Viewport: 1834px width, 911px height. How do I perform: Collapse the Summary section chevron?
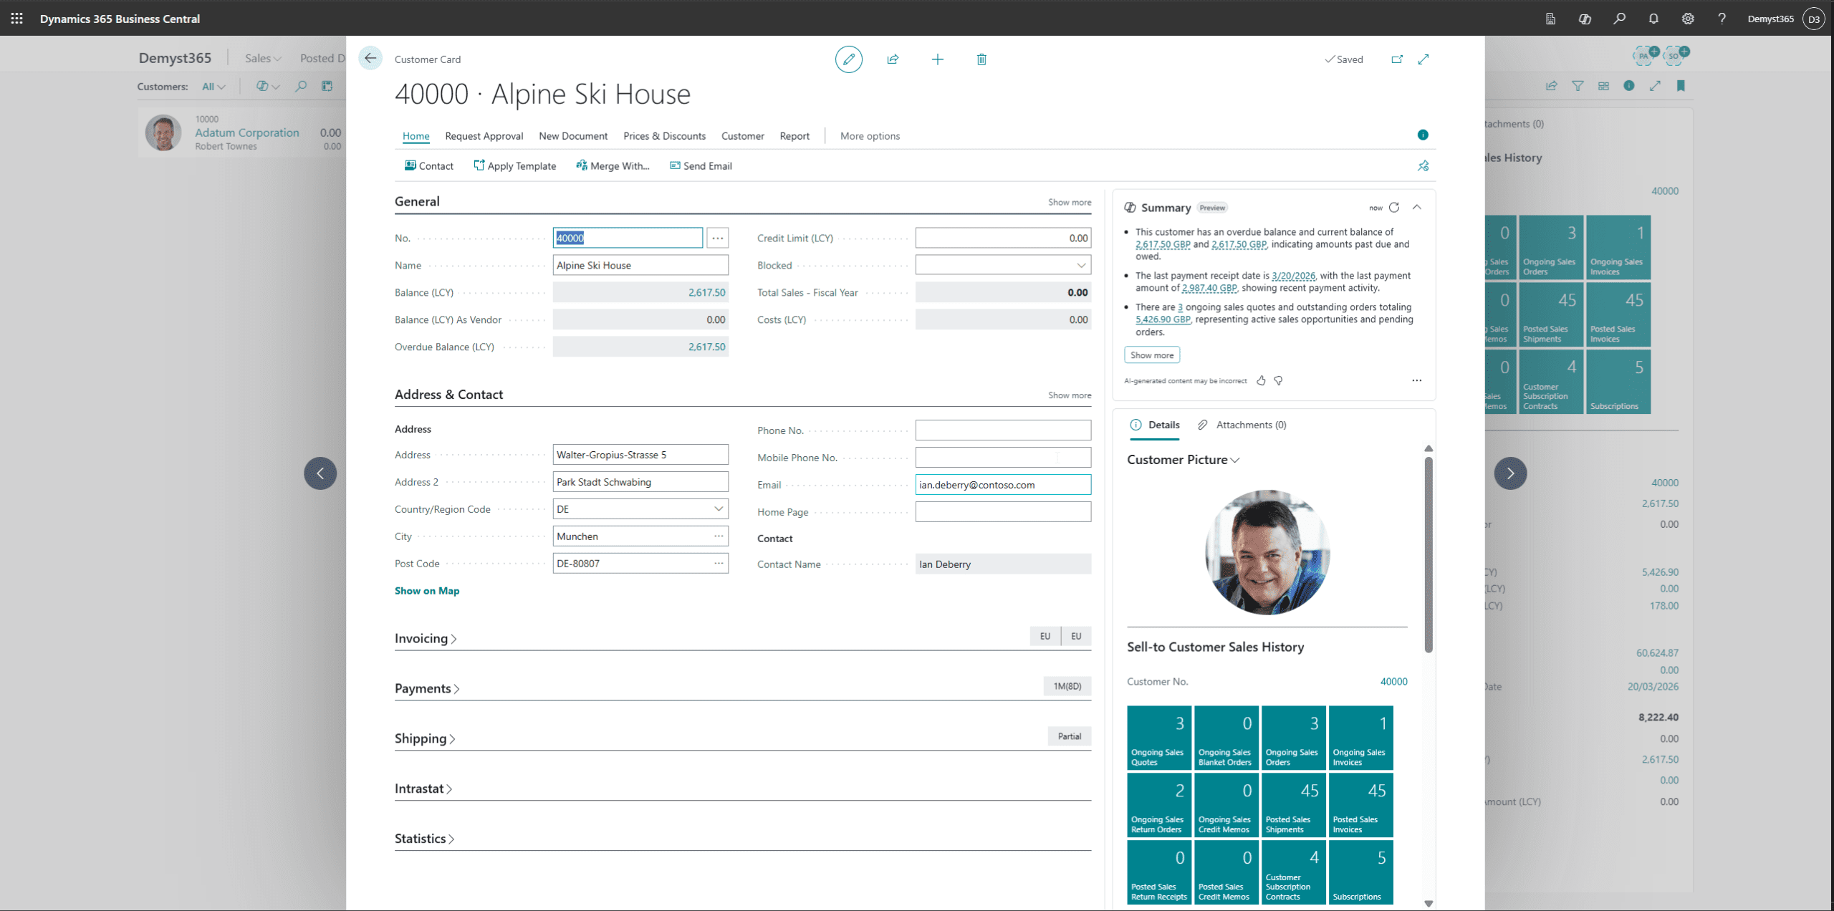click(1417, 208)
